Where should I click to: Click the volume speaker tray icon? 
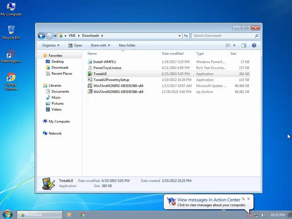pyautogui.click(x=263, y=215)
